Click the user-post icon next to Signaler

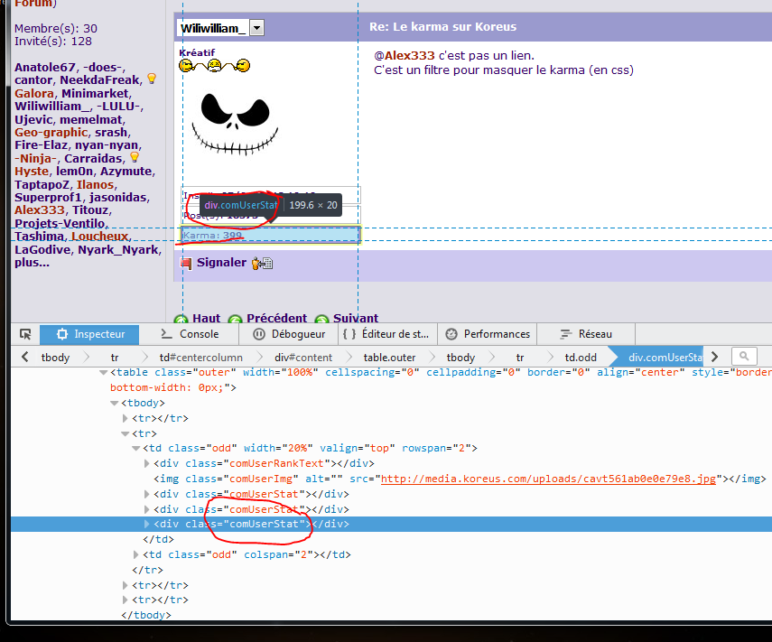(262, 264)
